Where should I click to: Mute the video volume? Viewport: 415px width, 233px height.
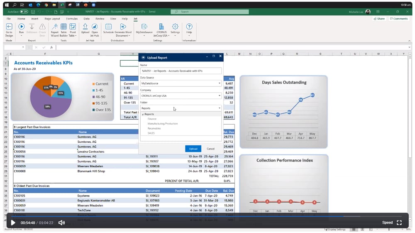61,223
